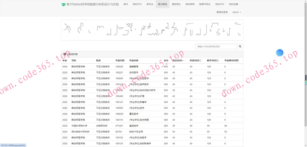Open the 我的收藏 nav tab
The width and height of the screenshot is (307, 147).
[234, 4]
